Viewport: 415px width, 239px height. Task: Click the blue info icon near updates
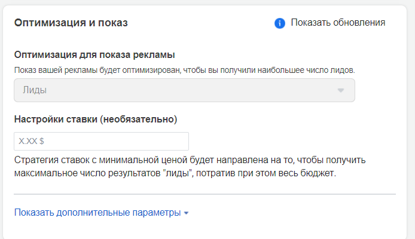click(x=279, y=23)
